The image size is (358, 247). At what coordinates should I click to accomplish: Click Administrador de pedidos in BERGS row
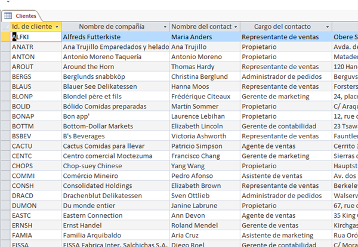coord(286,76)
